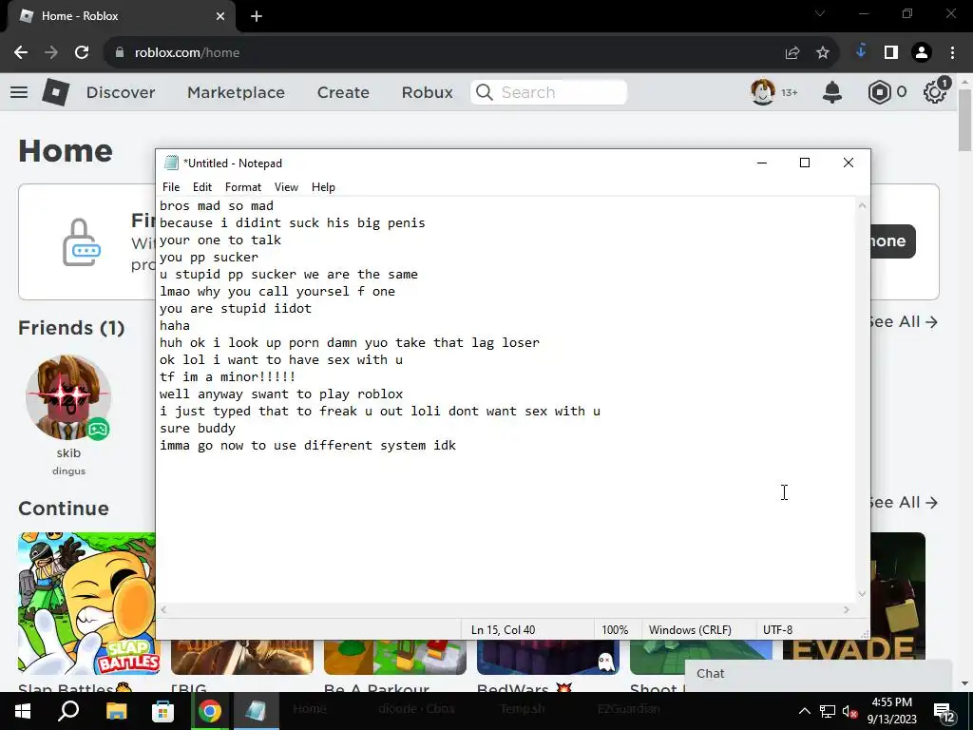Go forward in Chrome
The height and width of the screenshot is (730, 973).
click(x=51, y=53)
